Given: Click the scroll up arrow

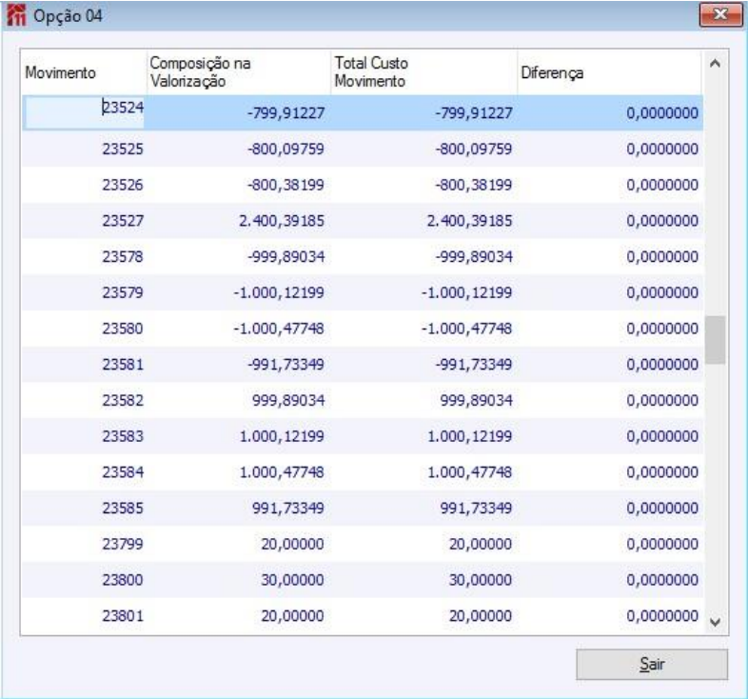Looking at the screenshot, I should (715, 64).
